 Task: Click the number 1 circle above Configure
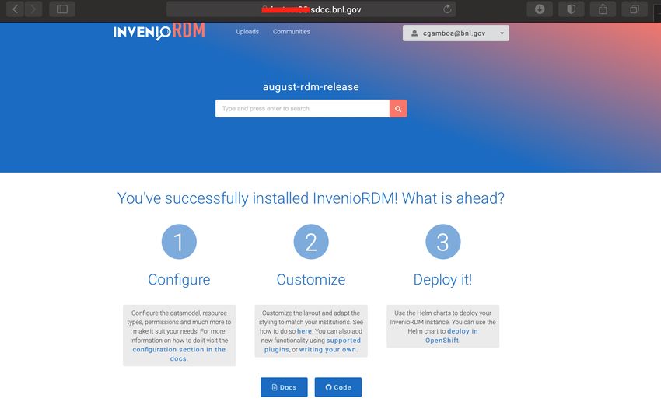click(x=179, y=242)
